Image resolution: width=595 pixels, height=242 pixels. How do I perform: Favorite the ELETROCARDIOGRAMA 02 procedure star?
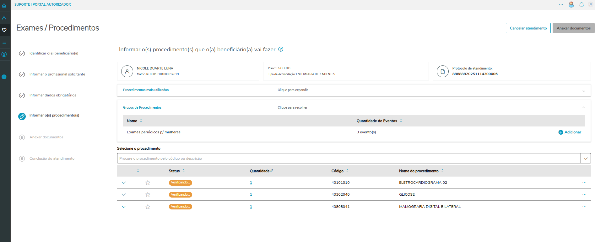148,183
